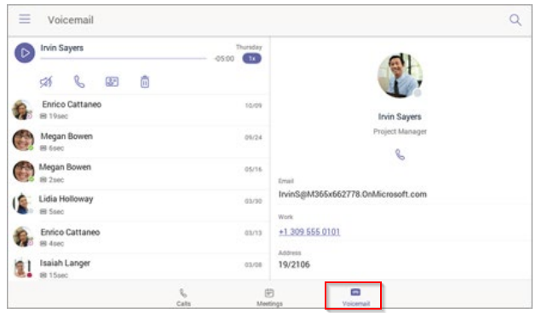
Task: Click Isaiah Langer's avatar
Action: pos(22,268)
